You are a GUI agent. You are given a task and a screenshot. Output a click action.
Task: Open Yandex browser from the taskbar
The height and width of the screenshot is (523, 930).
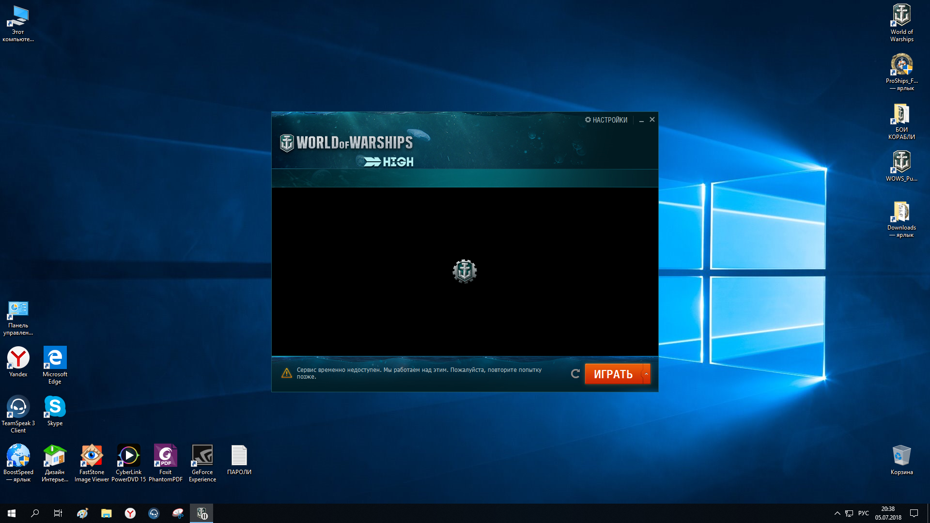tap(130, 513)
